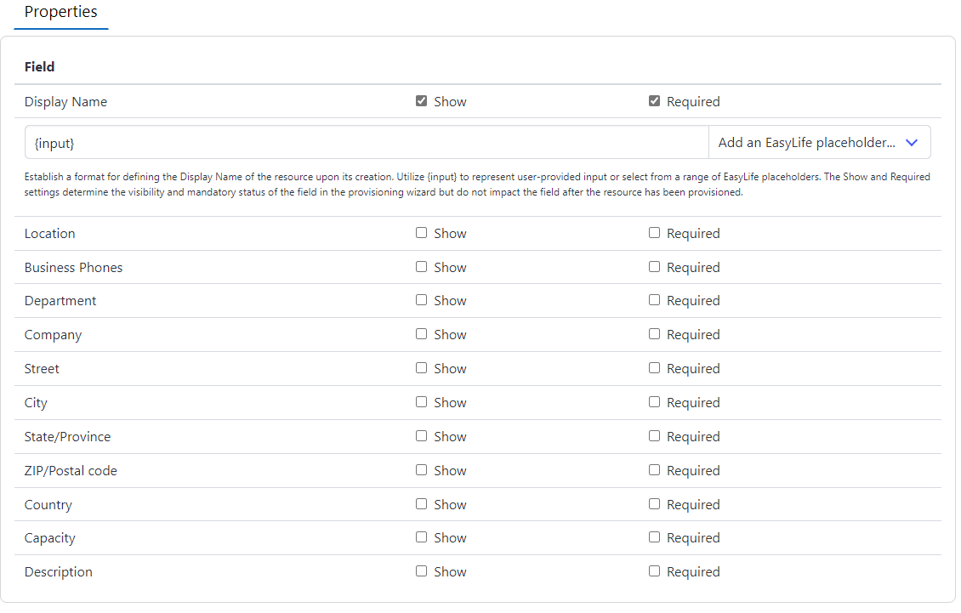Switch to the Properties tab
This screenshot has height=613, width=961.
pos(60,13)
